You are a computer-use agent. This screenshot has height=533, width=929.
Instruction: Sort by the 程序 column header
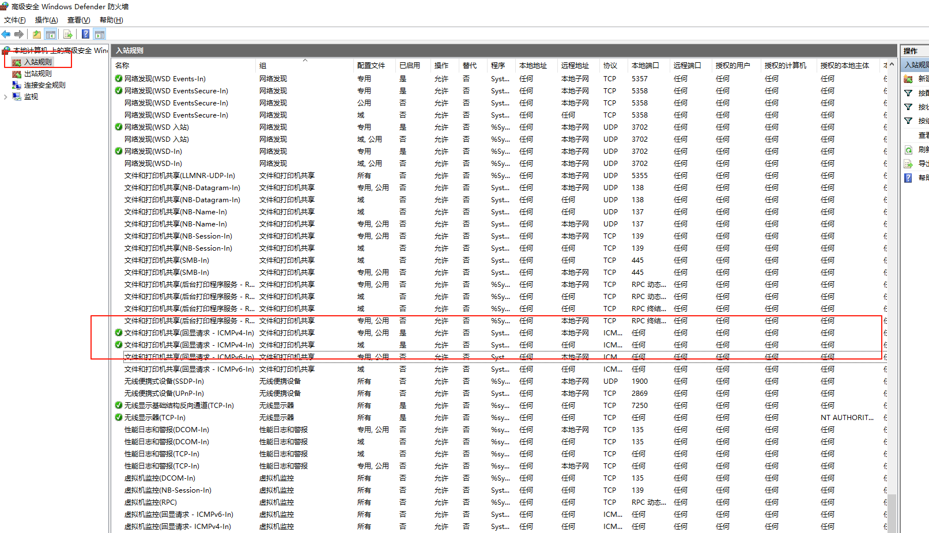[501, 66]
